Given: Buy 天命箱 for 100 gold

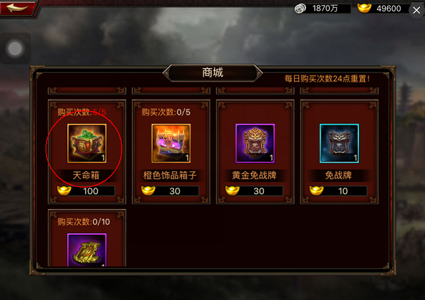Looking at the screenshot, I should [86, 191].
